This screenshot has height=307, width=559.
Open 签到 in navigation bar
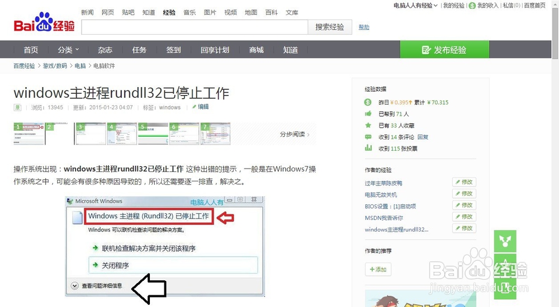(174, 50)
